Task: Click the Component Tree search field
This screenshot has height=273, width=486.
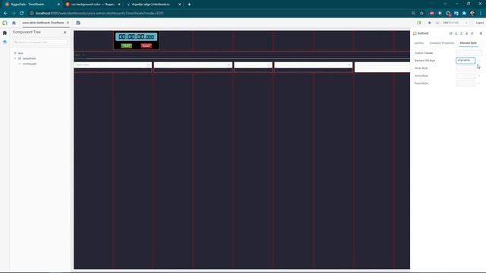Action: (x=40, y=42)
